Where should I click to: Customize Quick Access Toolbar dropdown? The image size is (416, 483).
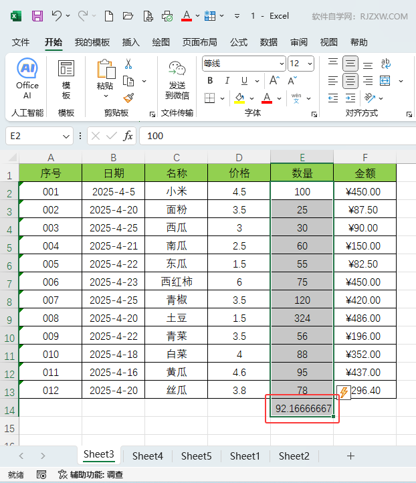tap(237, 16)
